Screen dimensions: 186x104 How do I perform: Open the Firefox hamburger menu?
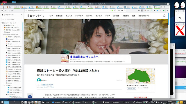(167, 10)
